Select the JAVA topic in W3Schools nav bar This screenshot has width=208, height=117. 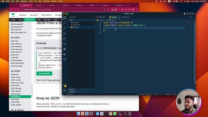coord(55,20)
